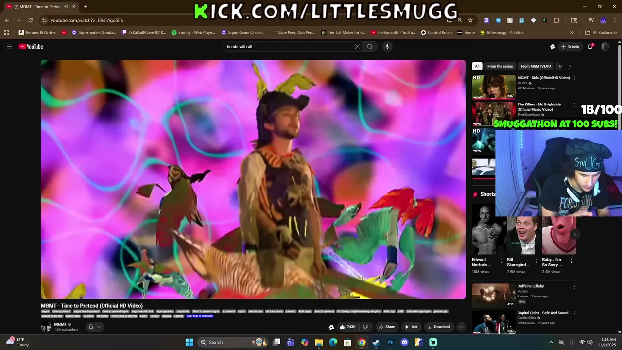Open the YouTube hamburger guide menu
622x350 pixels.
[x=9, y=47]
